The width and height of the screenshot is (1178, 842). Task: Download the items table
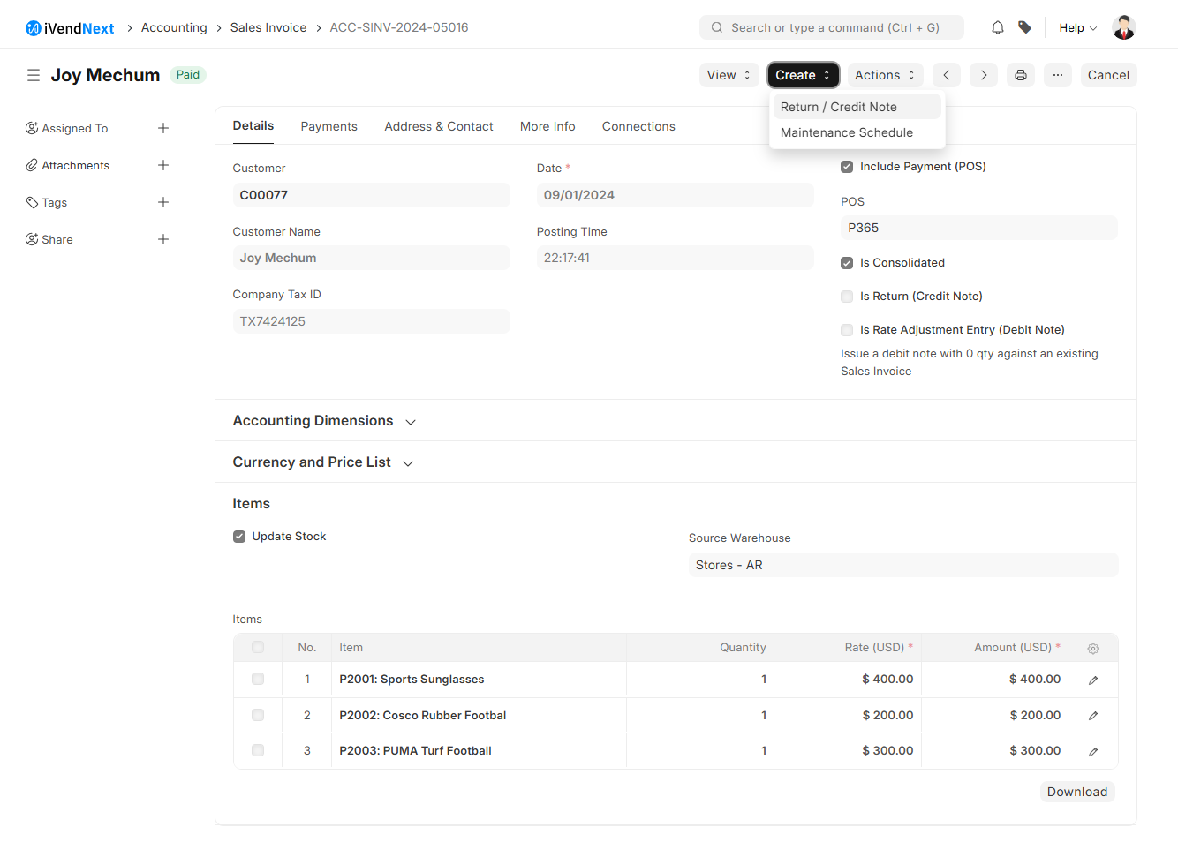click(x=1077, y=792)
